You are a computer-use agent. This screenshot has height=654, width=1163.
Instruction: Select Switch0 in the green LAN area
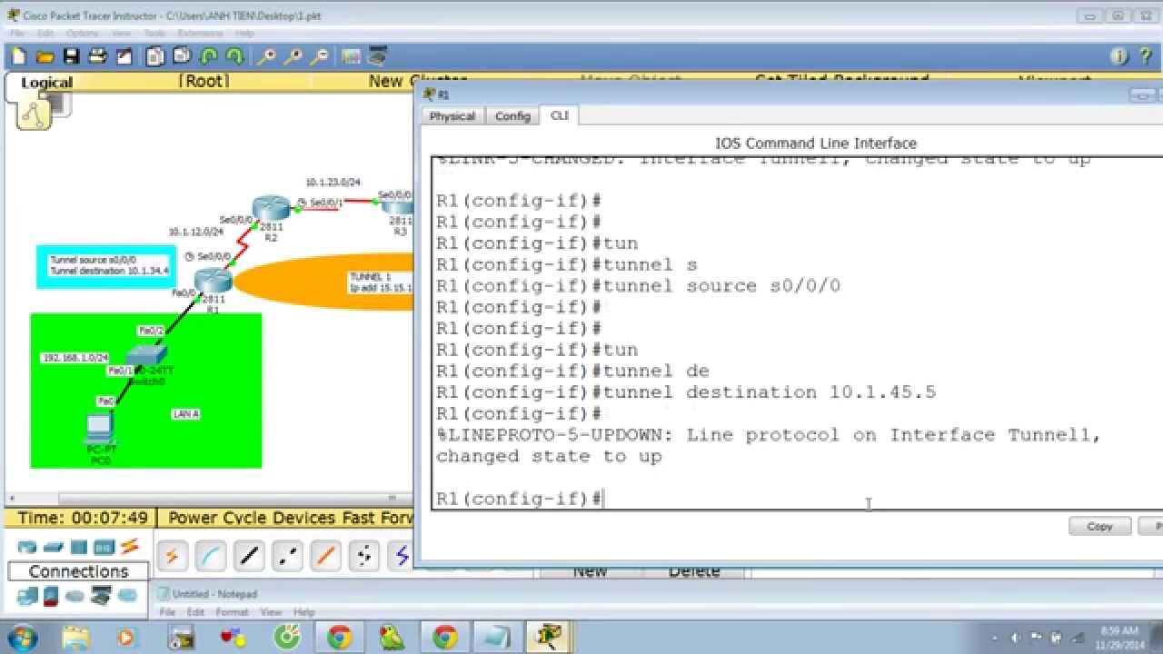[x=146, y=356]
